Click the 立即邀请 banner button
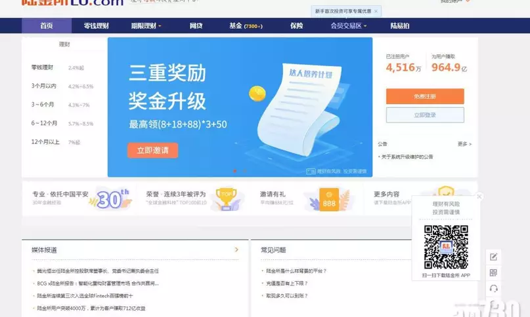This screenshot has height=317, width=530. (153, 151)
